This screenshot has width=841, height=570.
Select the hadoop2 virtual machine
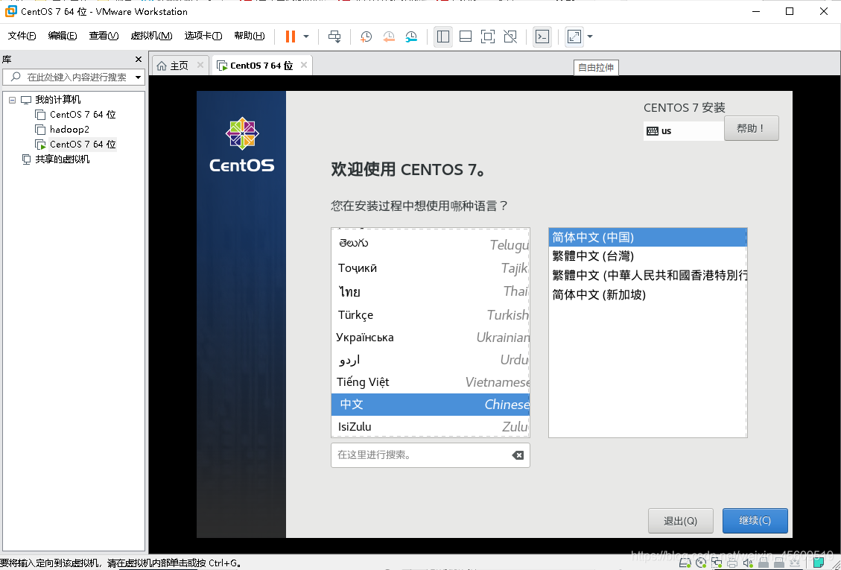tap(69, 130)
